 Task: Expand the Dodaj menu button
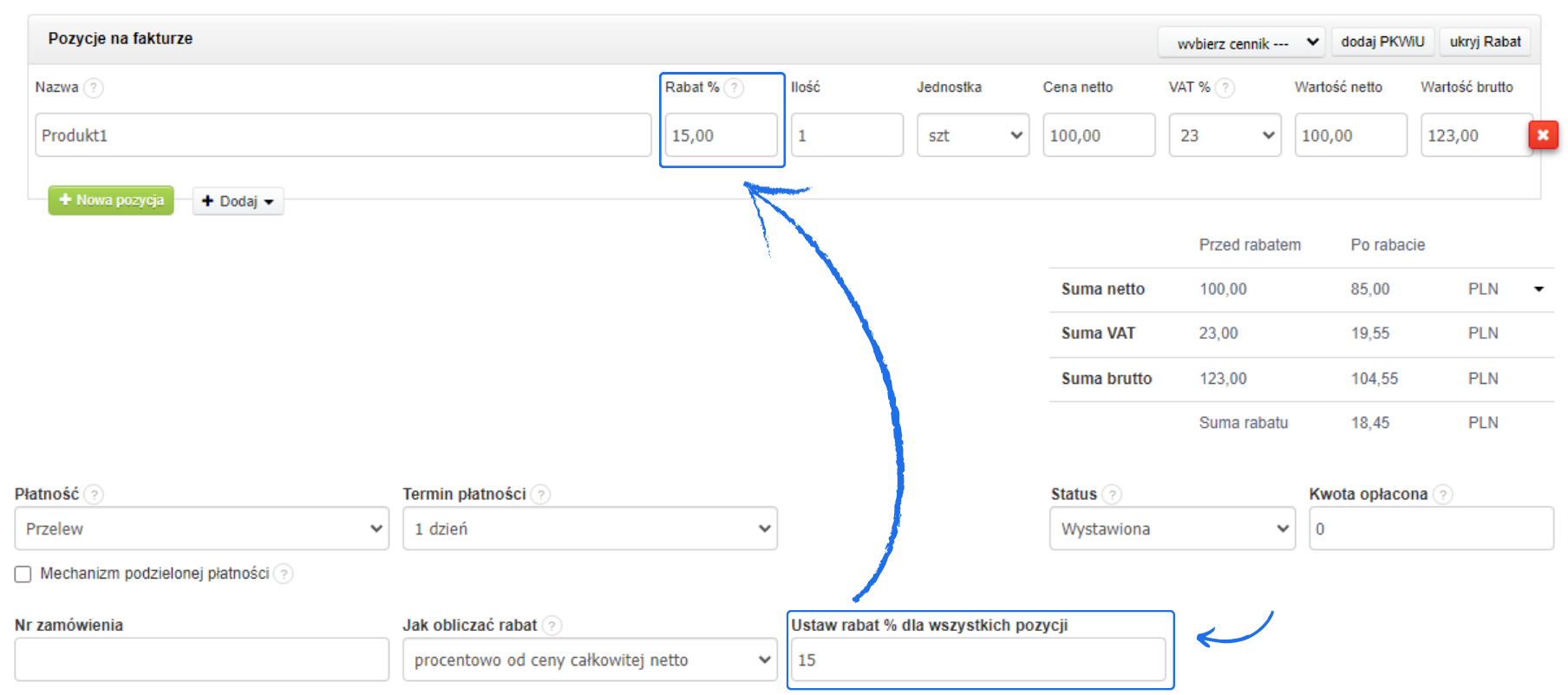pos(238,201)
